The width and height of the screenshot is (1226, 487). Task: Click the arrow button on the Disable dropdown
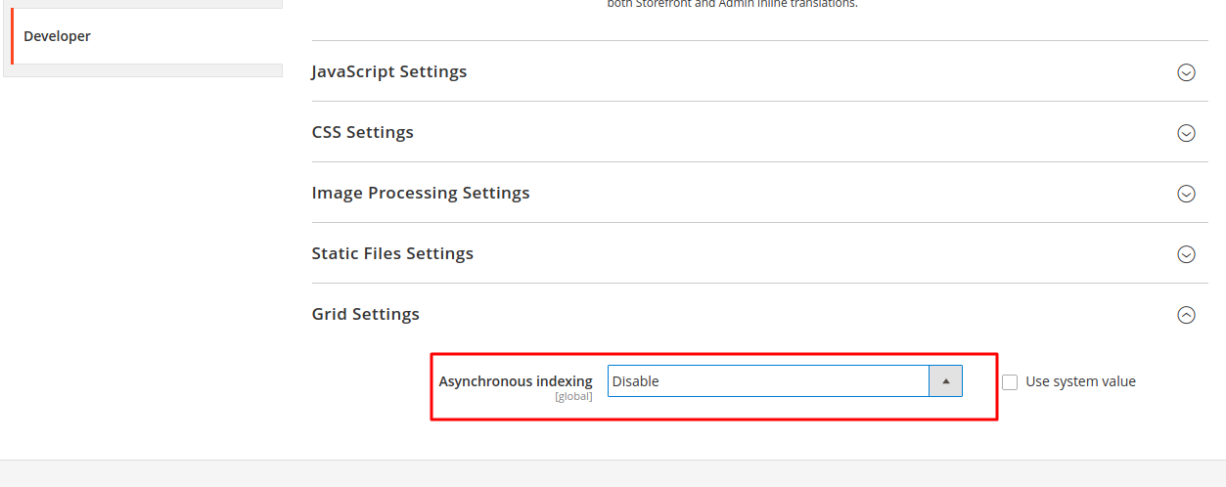(945, 381)
